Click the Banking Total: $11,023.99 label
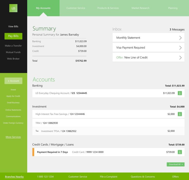Screen dimensions: 189x180 (175, 86)
